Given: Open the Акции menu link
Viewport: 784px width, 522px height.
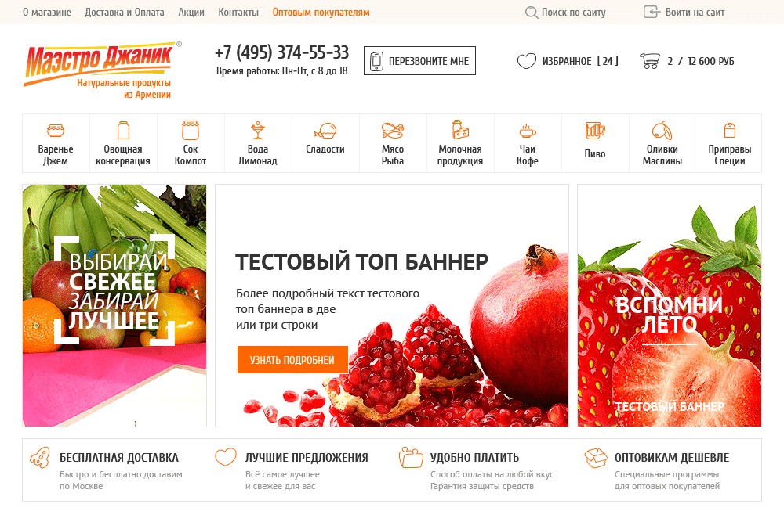Looking at the screenshot, I should 191,12.
